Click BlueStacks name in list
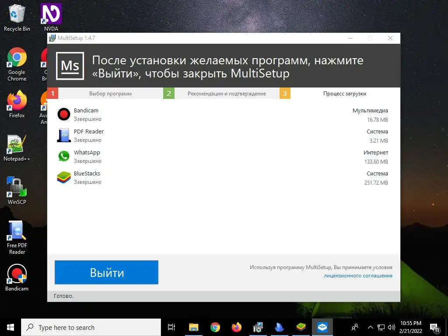The width and height of the screenshot is (448, 336). click(x=87, y=173)
